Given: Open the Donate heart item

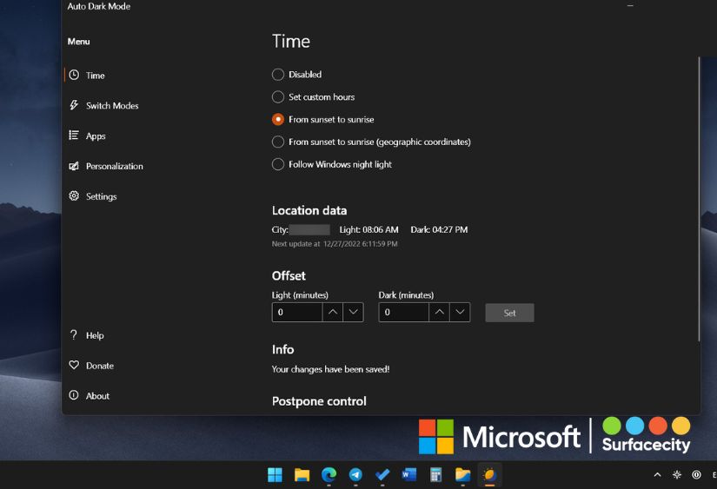Looking at the screenshot, I should click(x=99, y=367).
